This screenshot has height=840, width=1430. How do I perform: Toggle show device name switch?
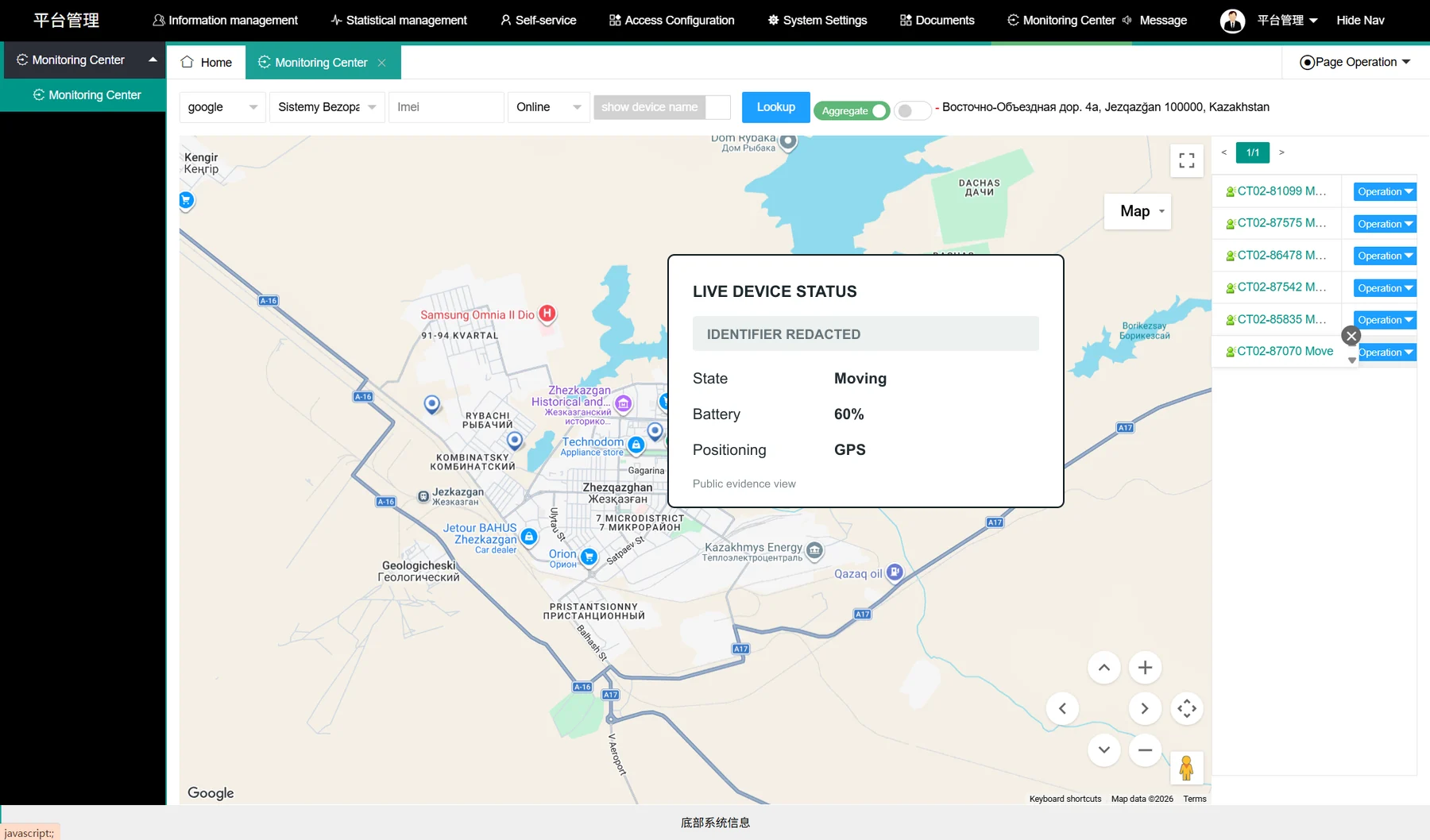pos(662,107)
